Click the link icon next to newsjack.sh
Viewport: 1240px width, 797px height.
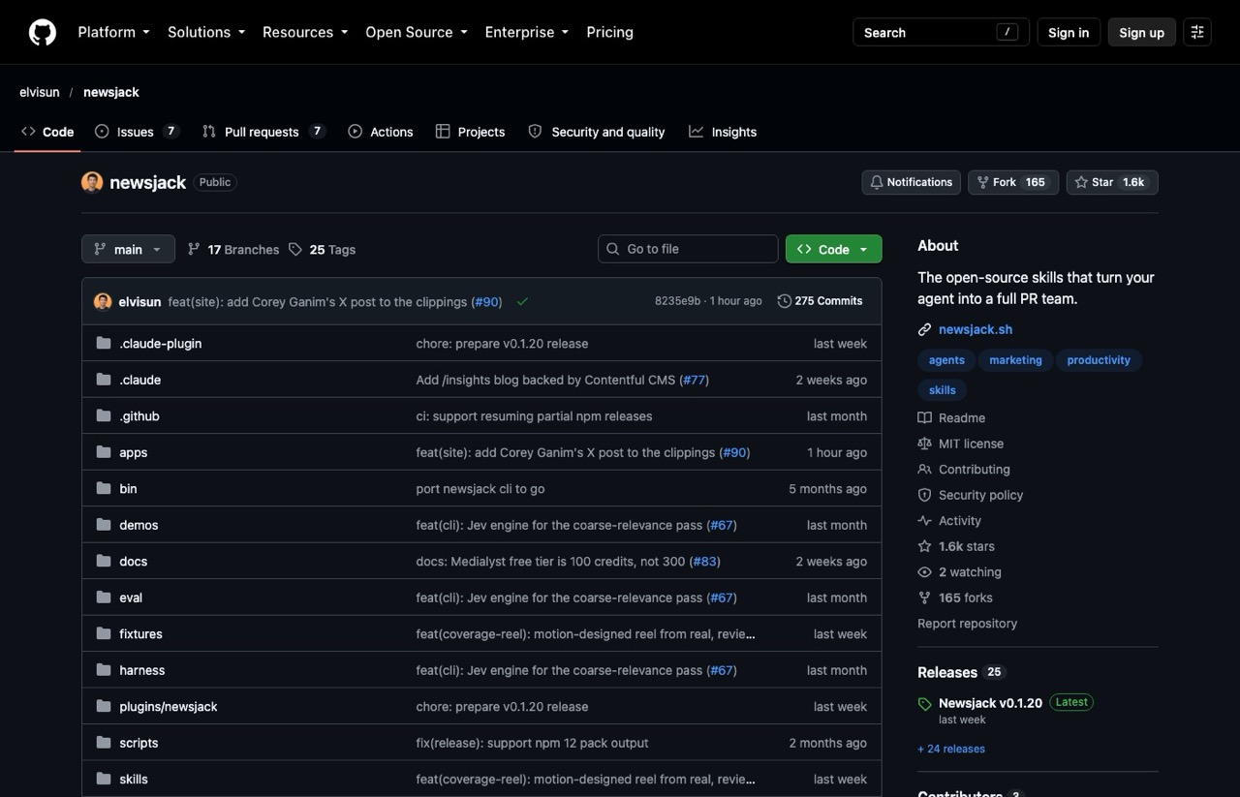[924, 329]
